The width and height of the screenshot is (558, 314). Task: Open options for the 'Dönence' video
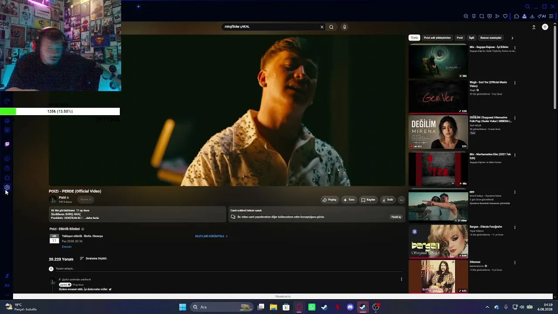coord(515,263)
